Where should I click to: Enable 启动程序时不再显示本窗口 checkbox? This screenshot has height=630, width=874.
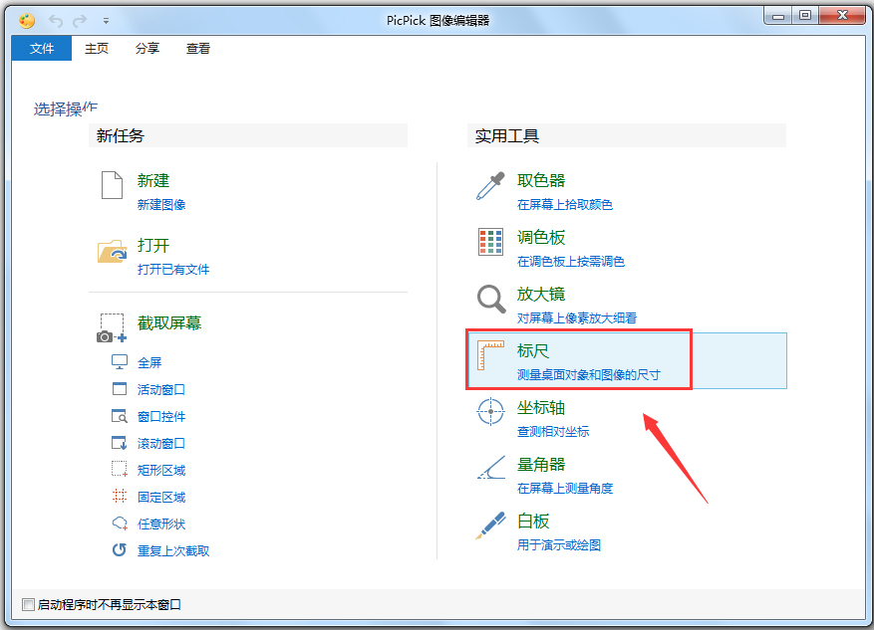click(x=28, y=604)
